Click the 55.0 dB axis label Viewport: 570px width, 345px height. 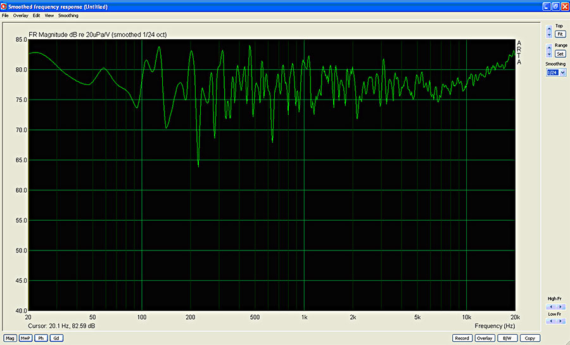coord(21,221)
